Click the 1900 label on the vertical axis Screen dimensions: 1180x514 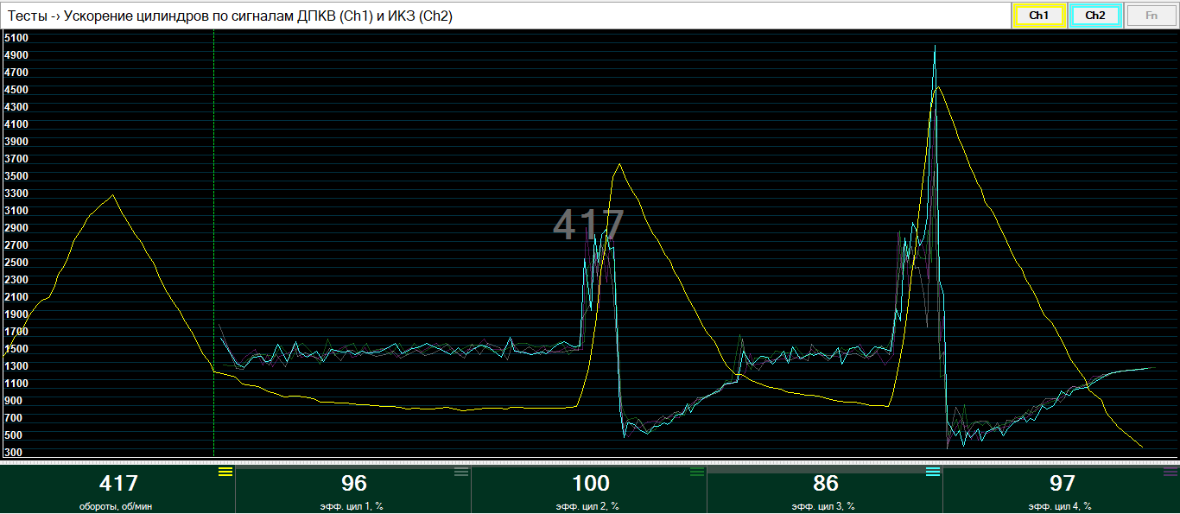pos(16,314)
